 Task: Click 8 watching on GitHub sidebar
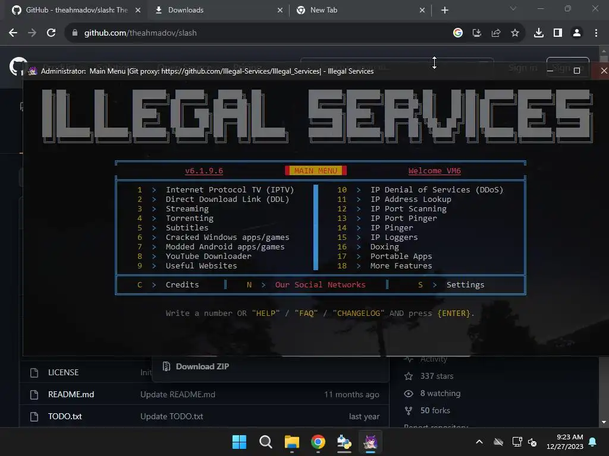pos(440,393)
